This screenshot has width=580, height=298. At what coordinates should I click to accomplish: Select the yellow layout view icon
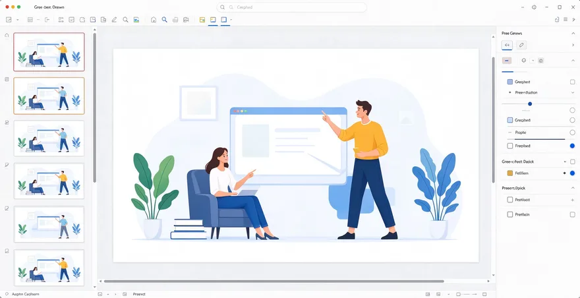tap(202, 20)
